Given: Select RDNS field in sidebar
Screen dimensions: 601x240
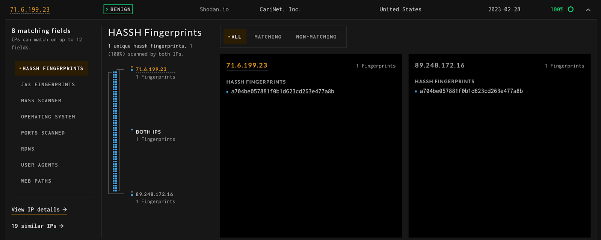Looking at the screenshot, I should (28, 149).
